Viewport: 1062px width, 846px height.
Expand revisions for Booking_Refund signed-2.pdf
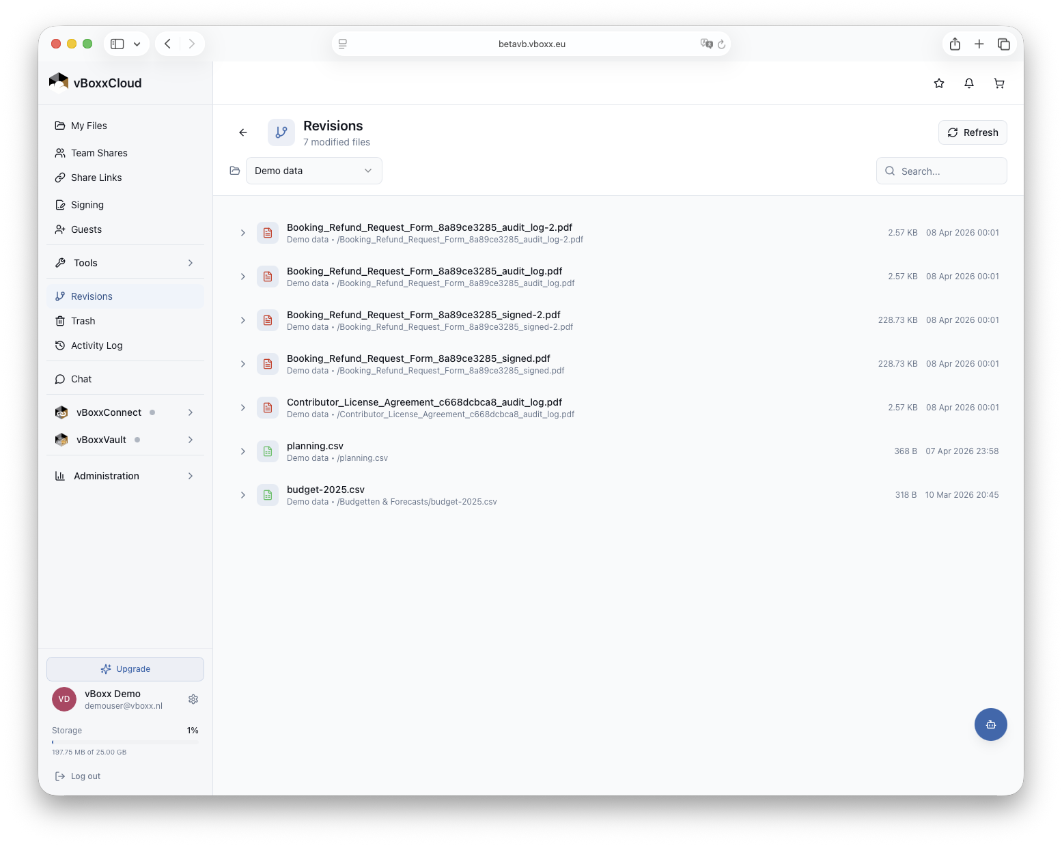(243, 320)
